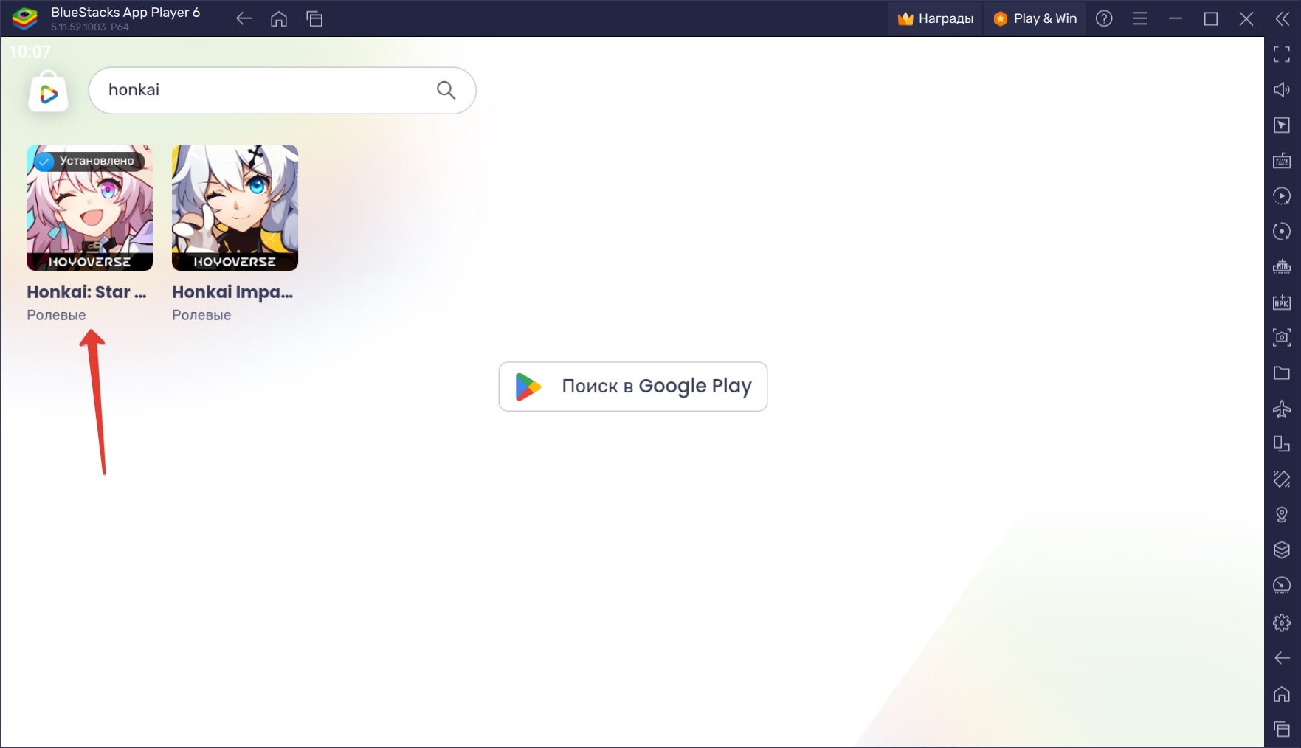Open recent apps from title bar

tap(314, 19)
